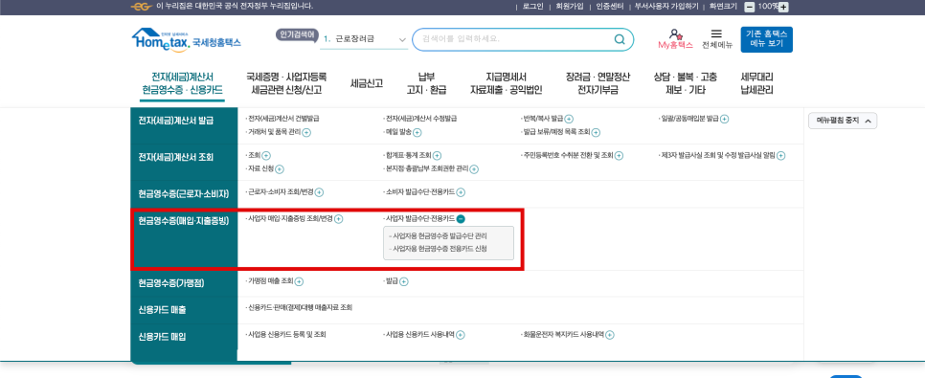This screenshot has width=925, height=378.
Task: Select 전자(세금)계산서 현금영수증·신용카드 main tab
Action: [182, 84]
